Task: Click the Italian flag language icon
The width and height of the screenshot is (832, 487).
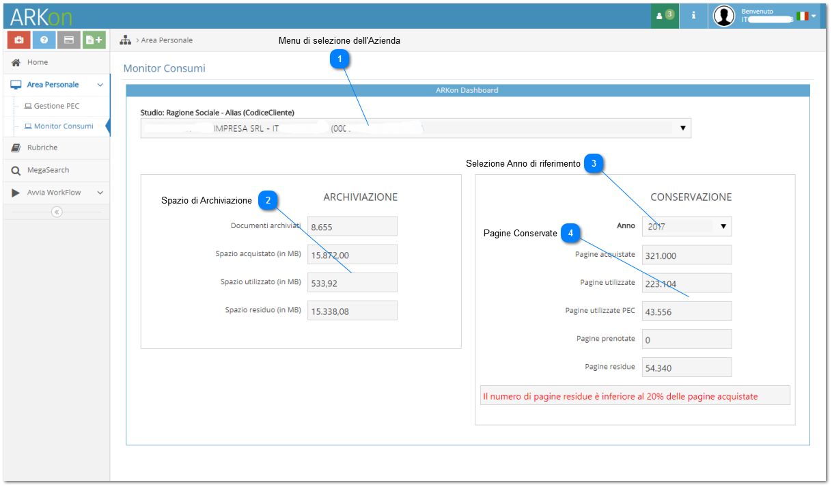Action: tap(803, 15)
